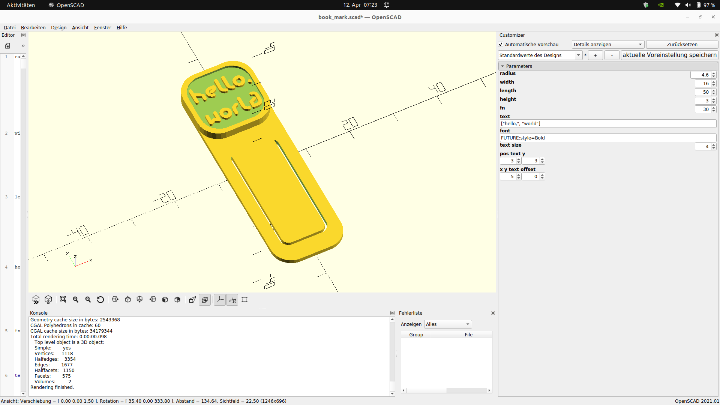Uncheck Automatische Vorschau in Customizer
720x405 pixels.
501,44
